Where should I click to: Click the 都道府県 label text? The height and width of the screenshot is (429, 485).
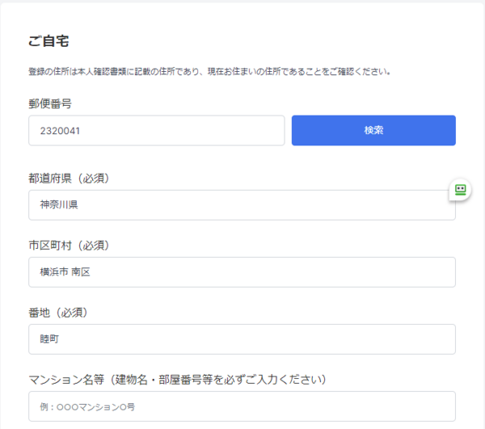[x=52, y=178]
